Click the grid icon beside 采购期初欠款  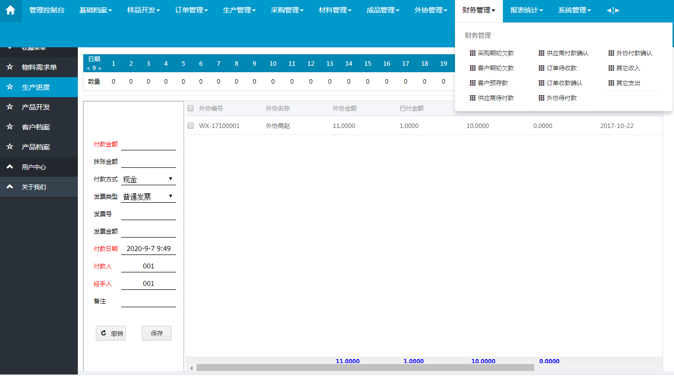click(x=472, y=53)
